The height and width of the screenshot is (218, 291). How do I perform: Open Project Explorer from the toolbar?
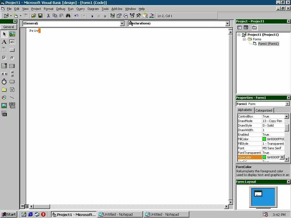112,16
